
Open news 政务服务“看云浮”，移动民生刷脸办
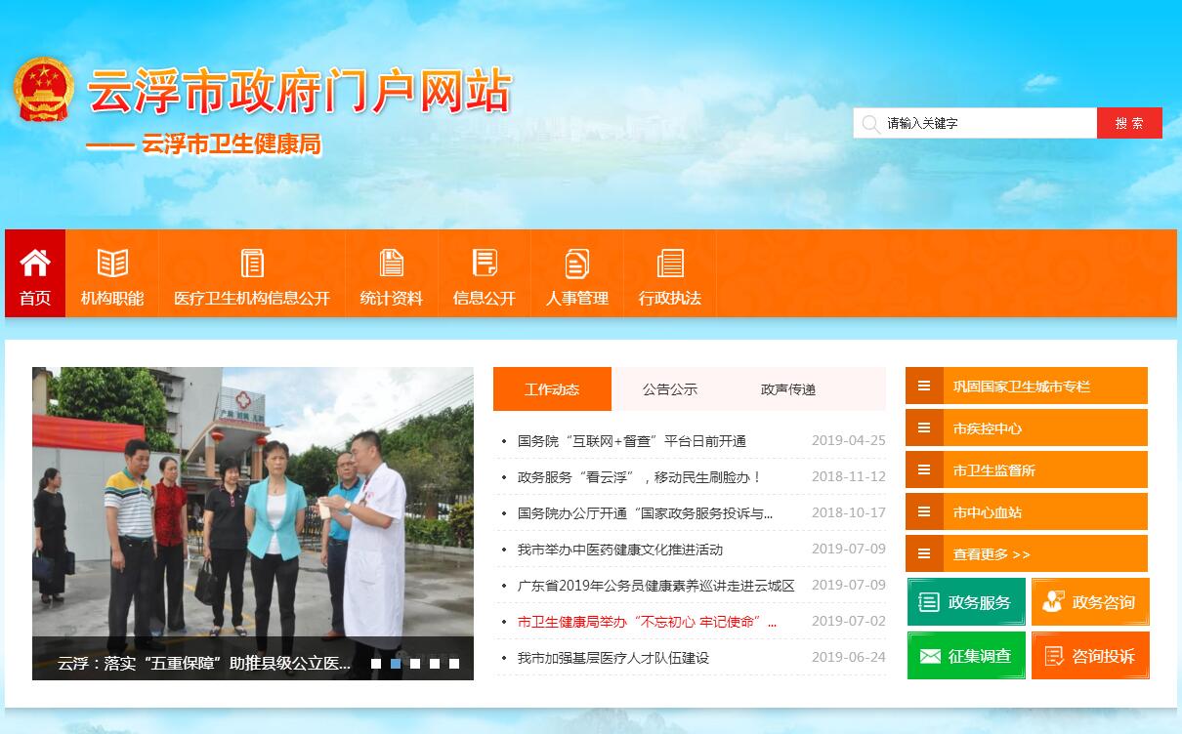[640, 477]
